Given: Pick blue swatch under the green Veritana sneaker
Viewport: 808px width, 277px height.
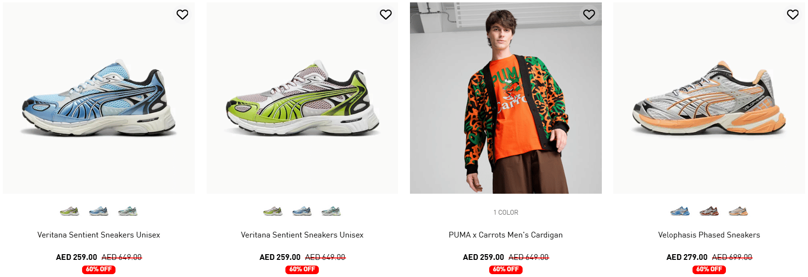Looking at the screenshot, I should tap(302, 211).
